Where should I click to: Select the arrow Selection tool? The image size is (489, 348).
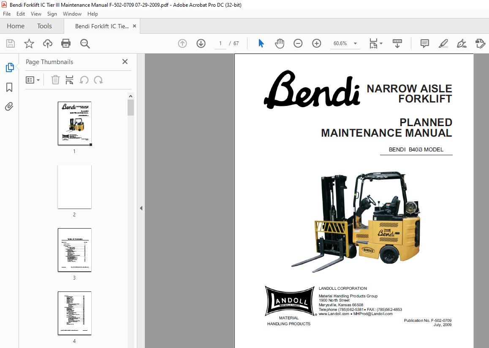tap(261, 43)
